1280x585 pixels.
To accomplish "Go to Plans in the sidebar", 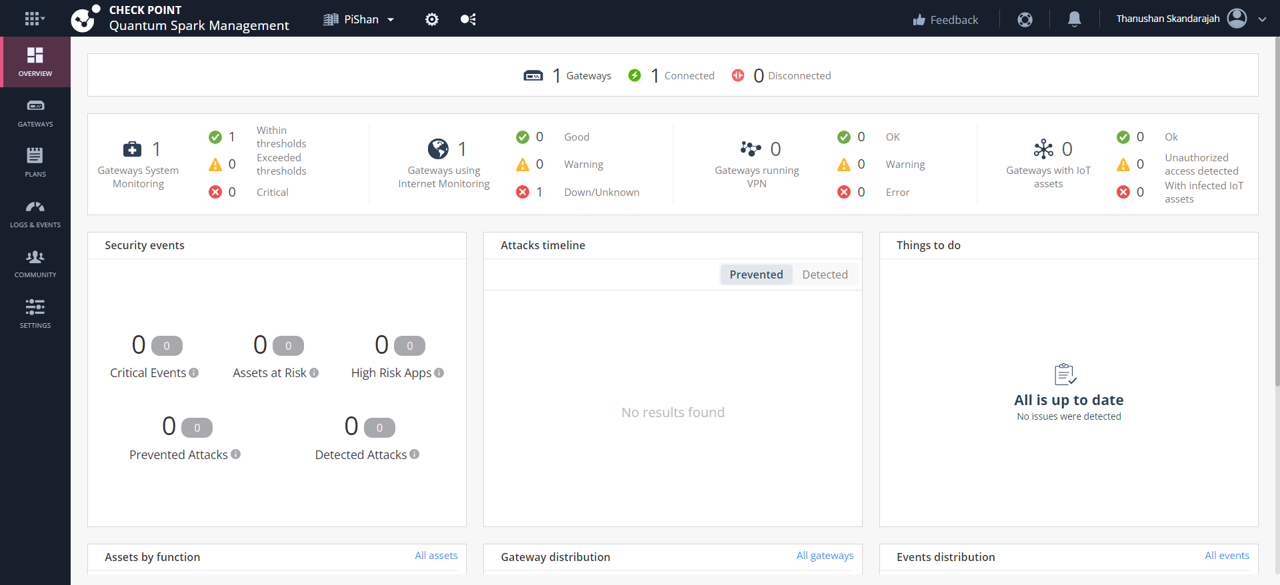I will pos(35,163).
